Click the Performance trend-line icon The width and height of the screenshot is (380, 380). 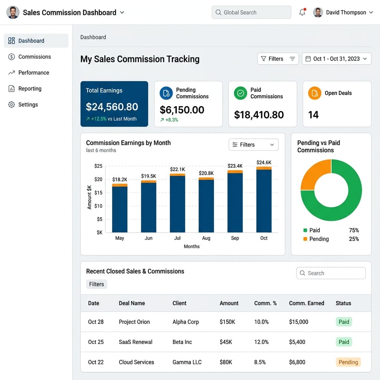[x=12, y=73]
